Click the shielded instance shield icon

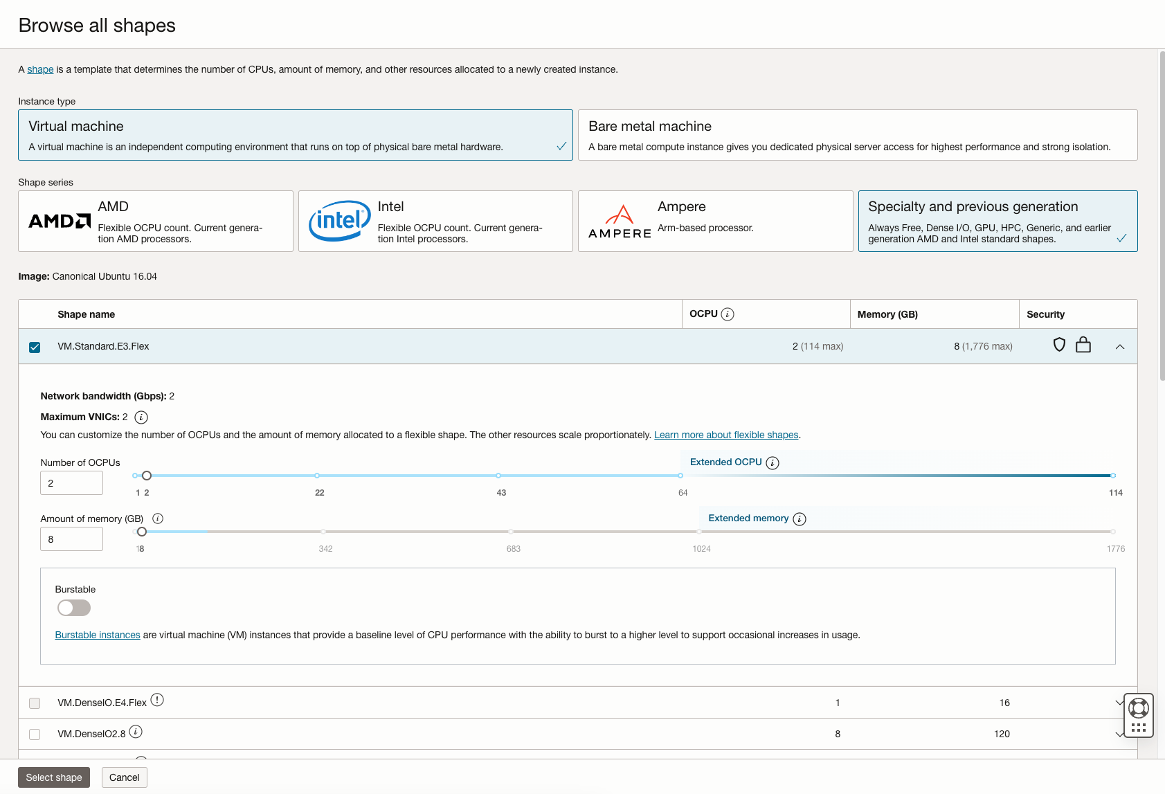1059,345
